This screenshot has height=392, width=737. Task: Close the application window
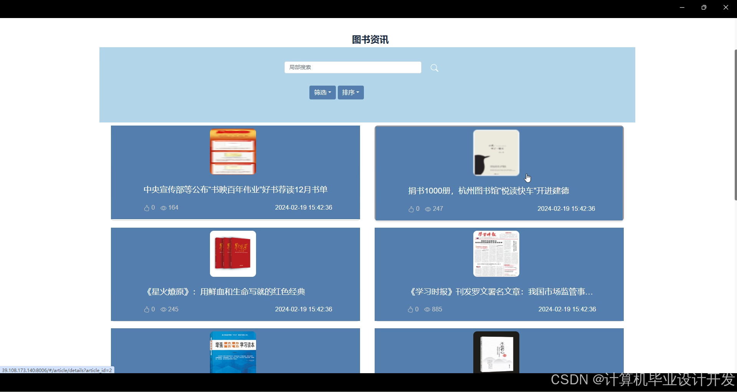coord(725,7)
